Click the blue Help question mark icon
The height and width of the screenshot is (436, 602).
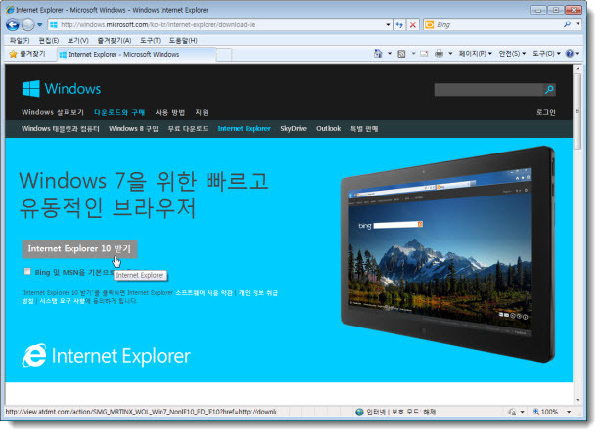coord(570,54)
